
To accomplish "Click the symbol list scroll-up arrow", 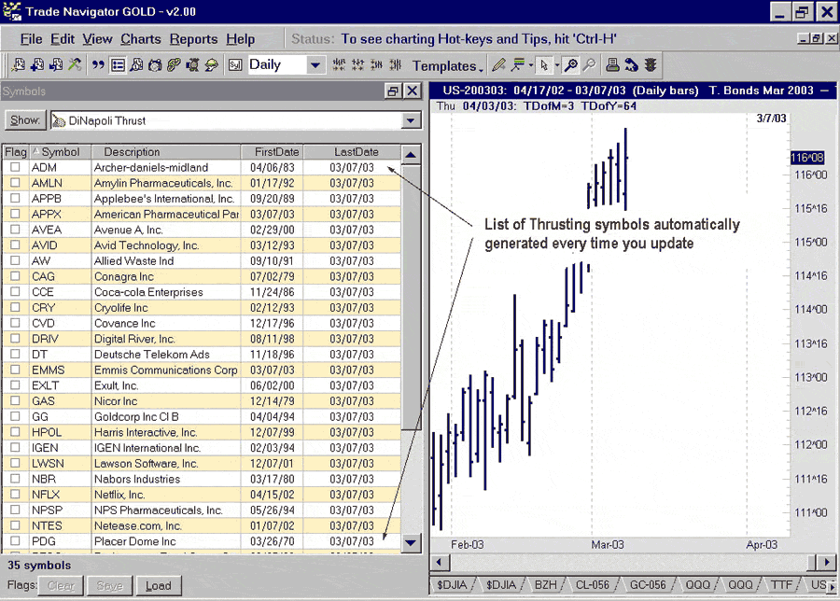I will (x=411, y=155).
